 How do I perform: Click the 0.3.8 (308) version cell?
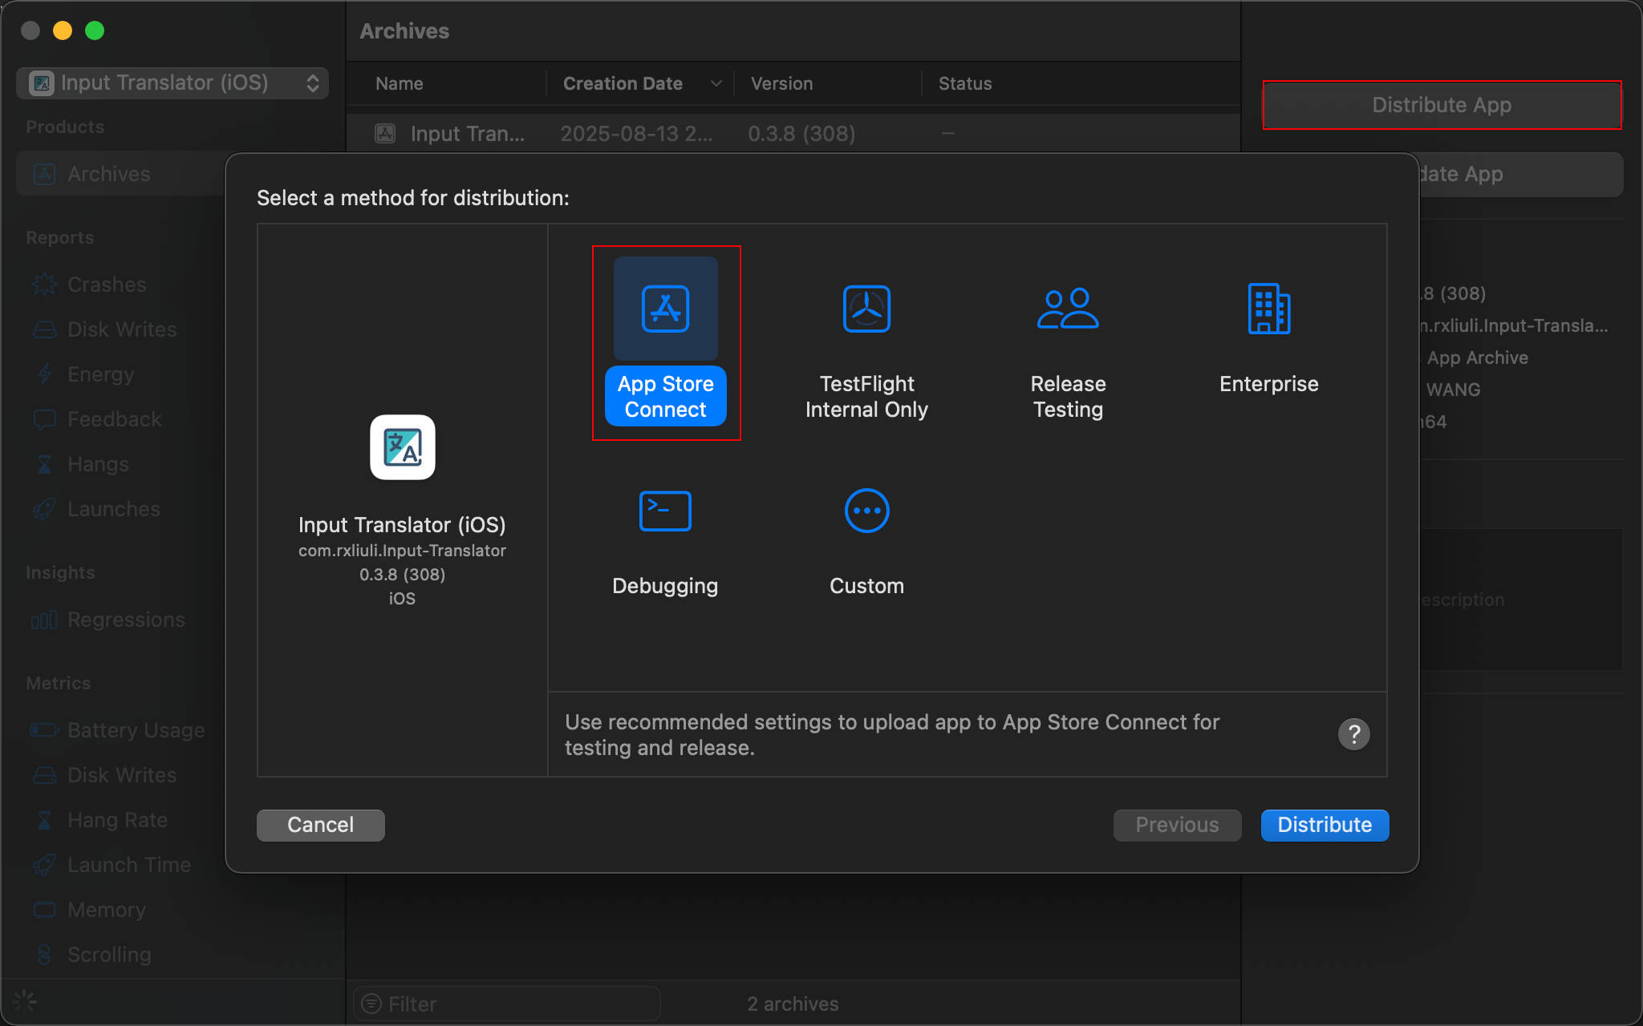coord(801,134)
